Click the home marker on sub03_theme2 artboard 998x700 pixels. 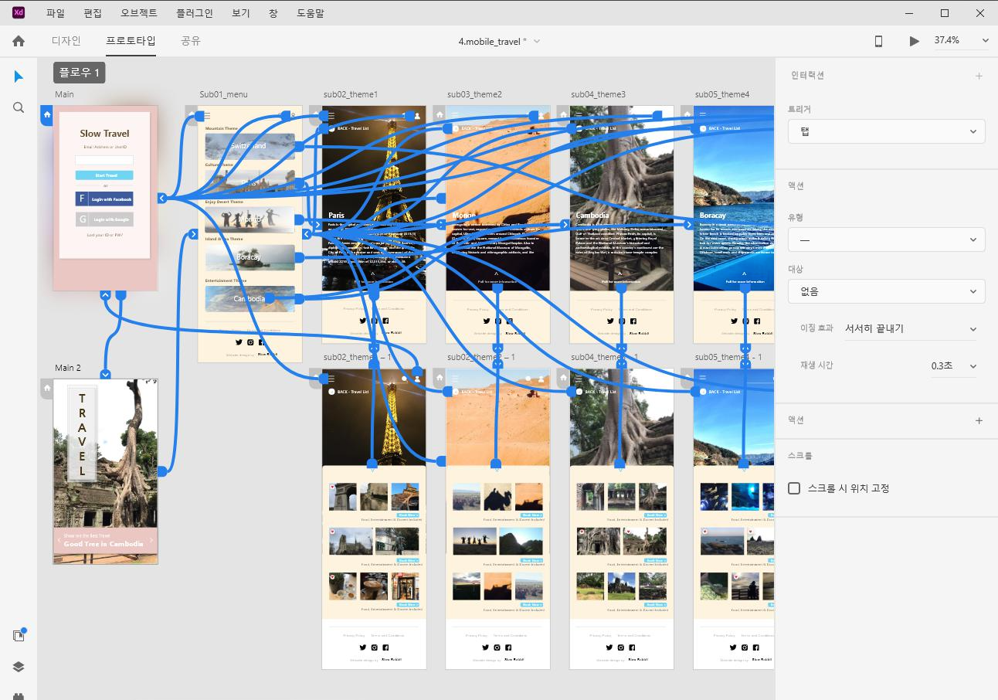[440, 115]
